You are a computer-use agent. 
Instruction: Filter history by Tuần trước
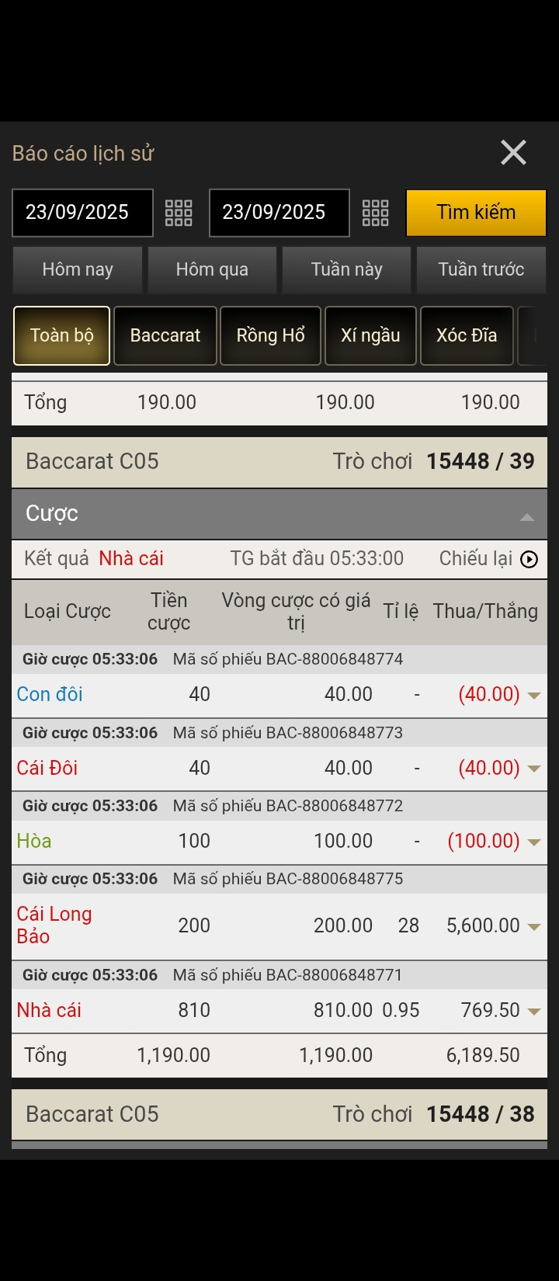[481, 269]
